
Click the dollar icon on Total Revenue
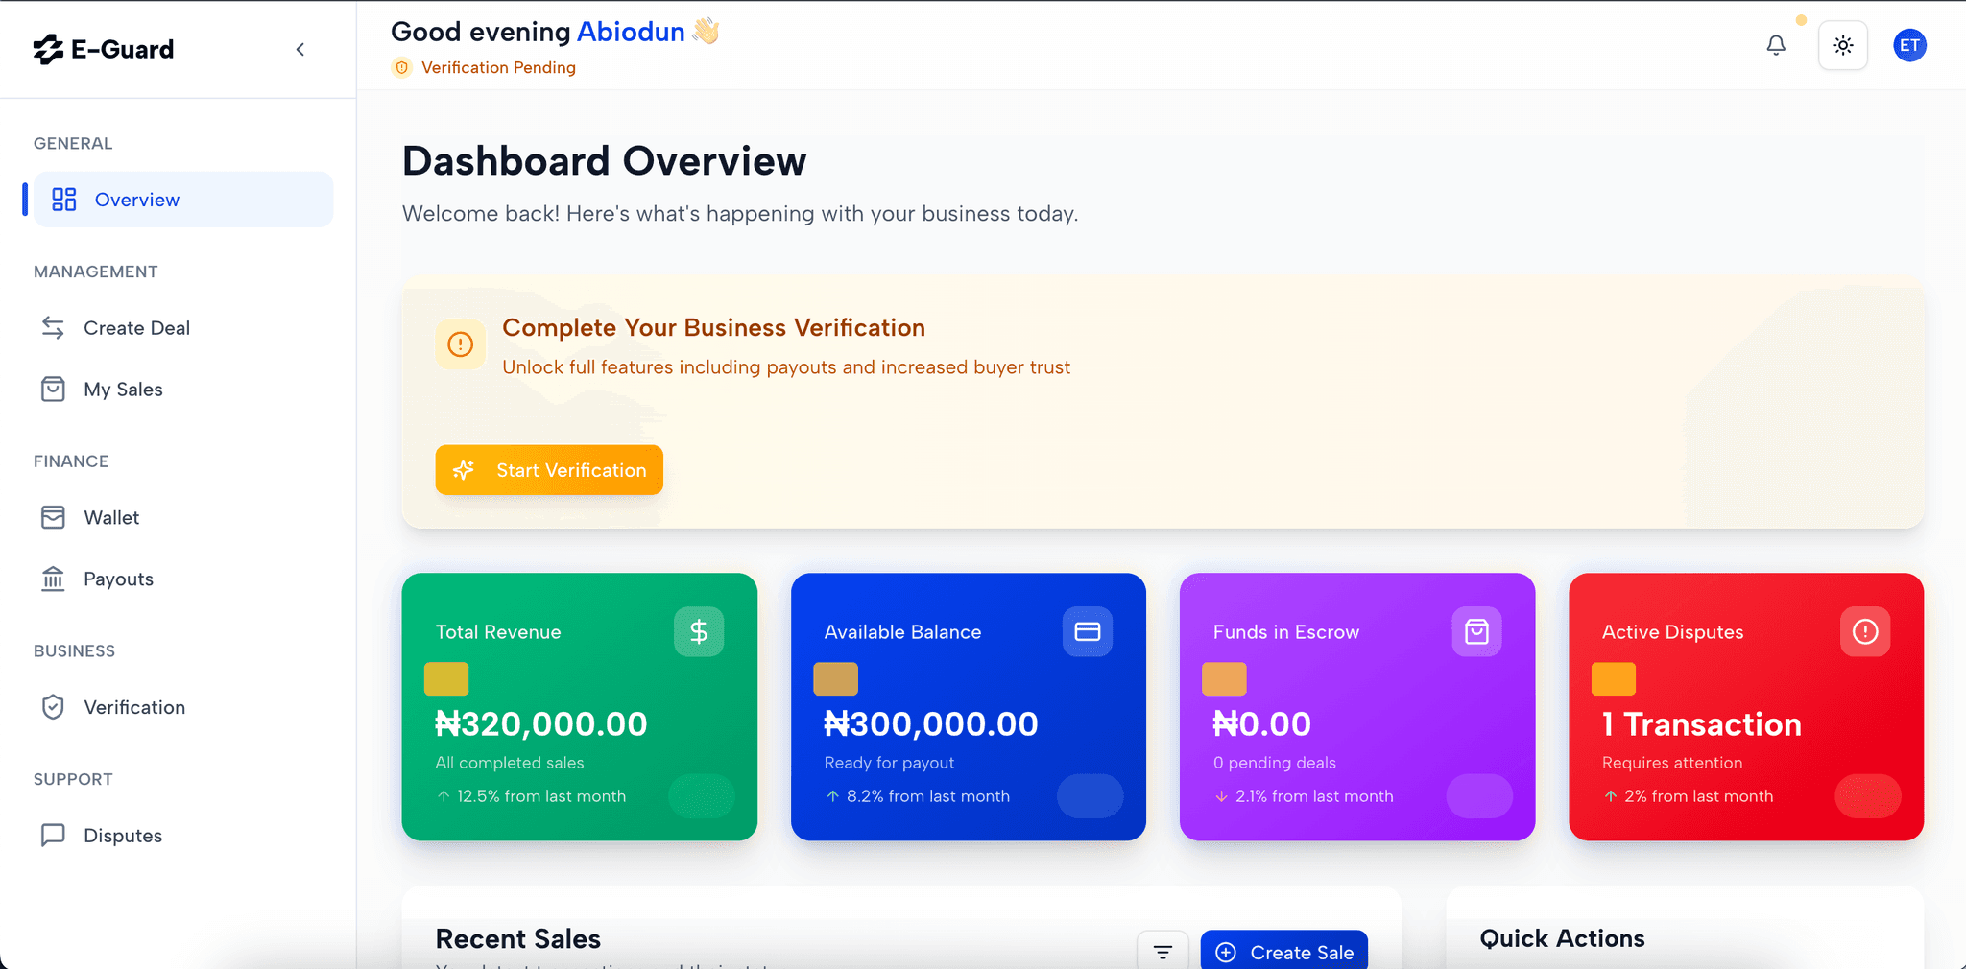click(x=699, y=631)
